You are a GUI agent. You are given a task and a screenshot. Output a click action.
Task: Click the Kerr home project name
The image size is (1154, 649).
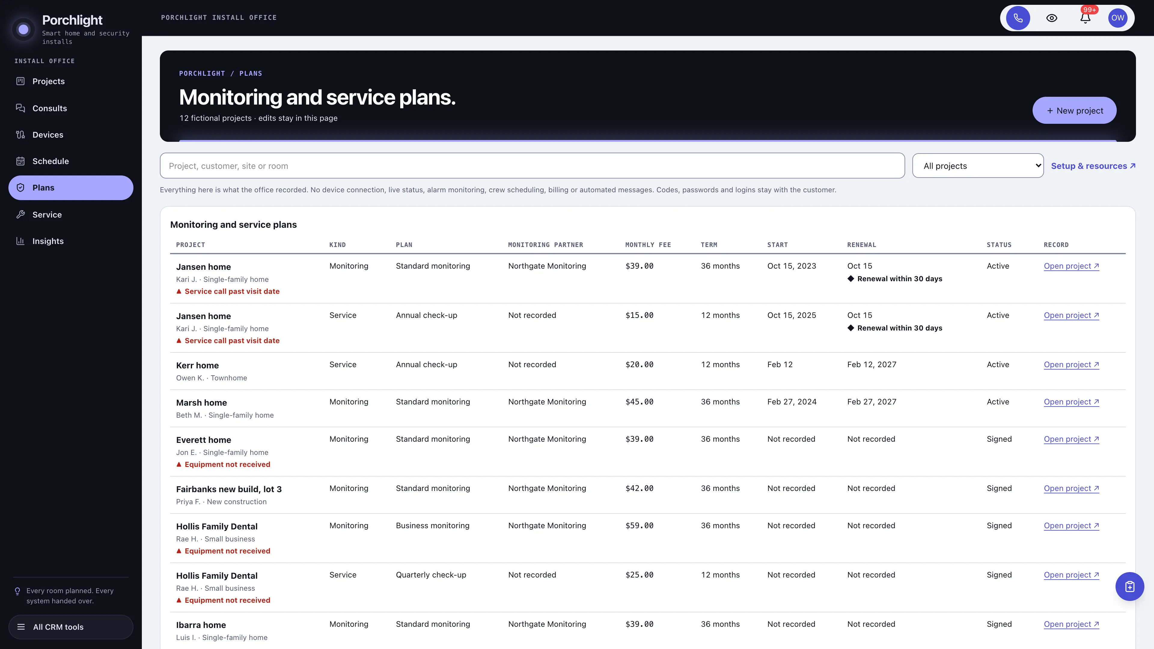pos(197,365)
